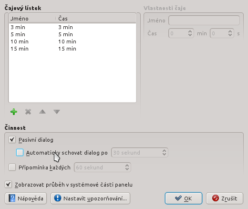
Task: Move tea up with the up triangle icon
Action: (42, 112)
